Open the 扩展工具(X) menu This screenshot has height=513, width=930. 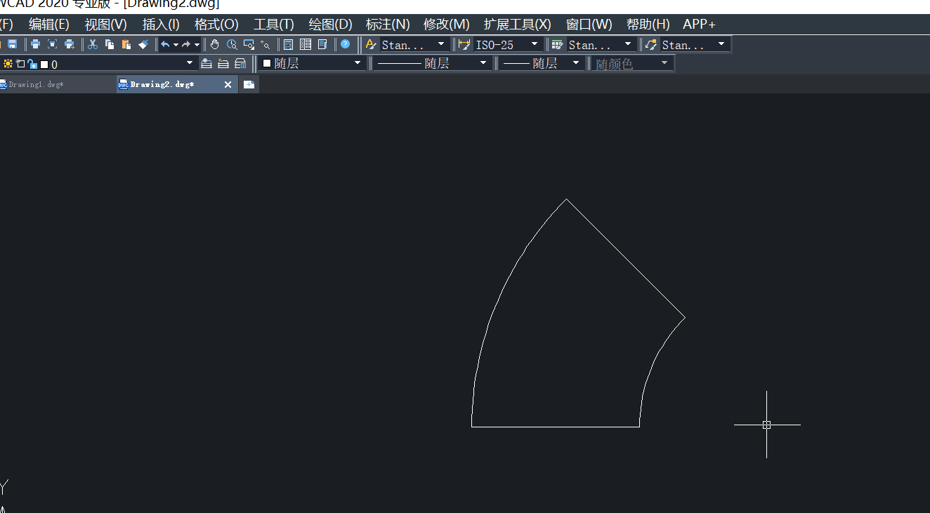pos(517,24)
